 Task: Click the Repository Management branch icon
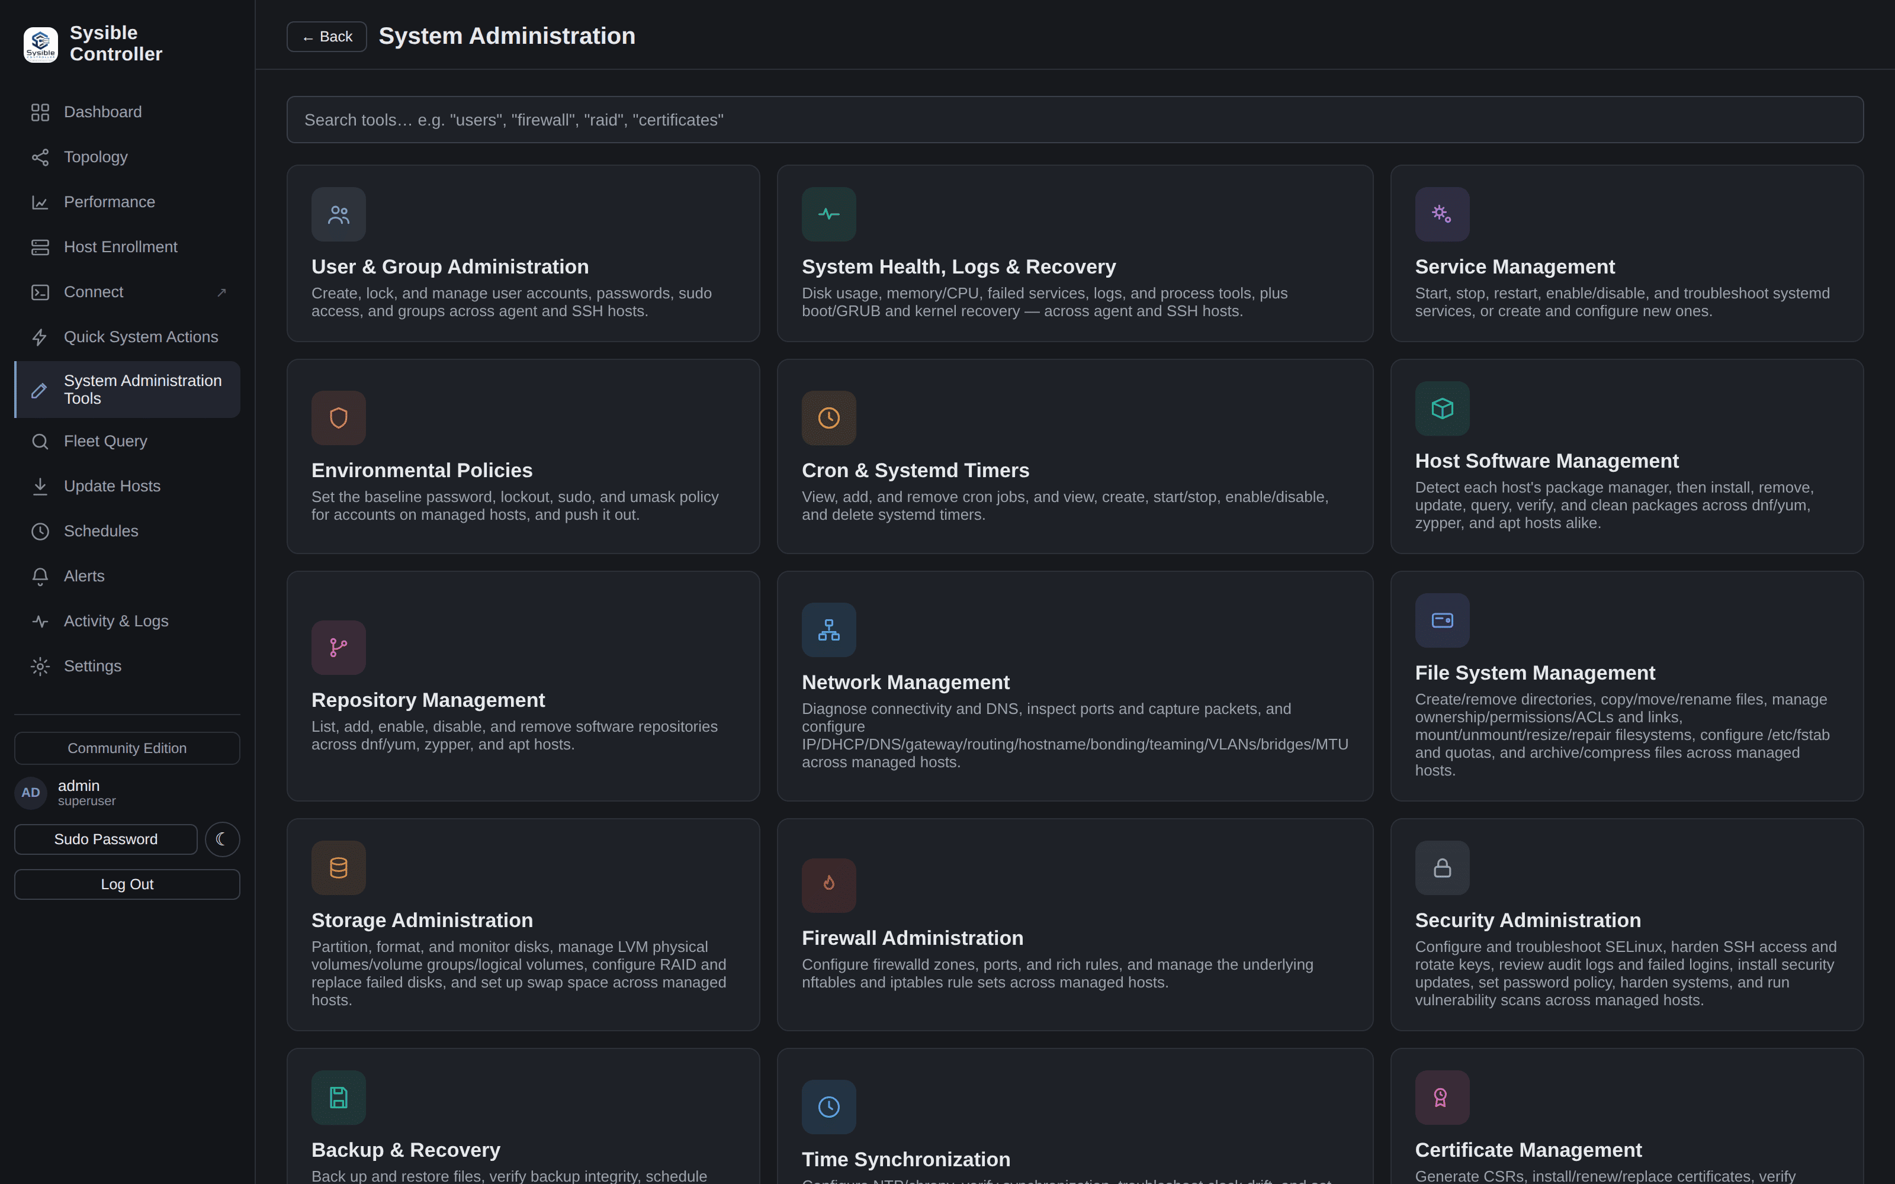(x=338, y=648)
